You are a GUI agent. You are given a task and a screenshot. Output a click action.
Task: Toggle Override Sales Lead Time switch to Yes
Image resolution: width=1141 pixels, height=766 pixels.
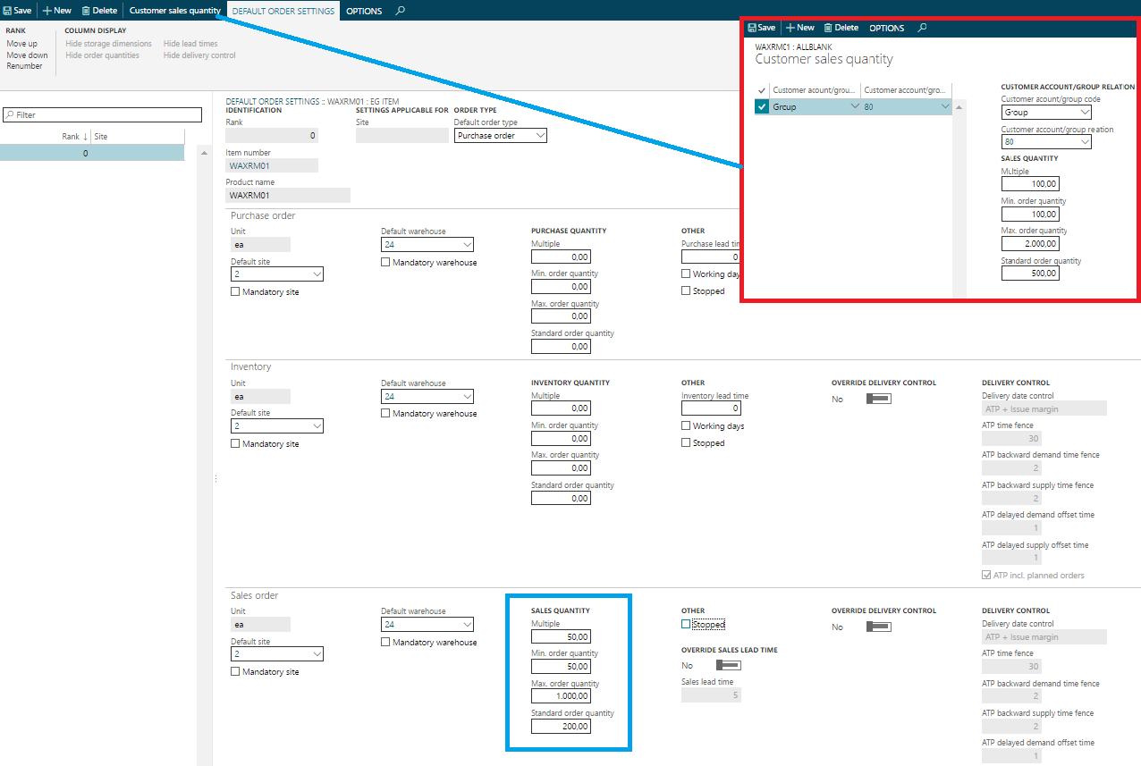tap(727, 665)
